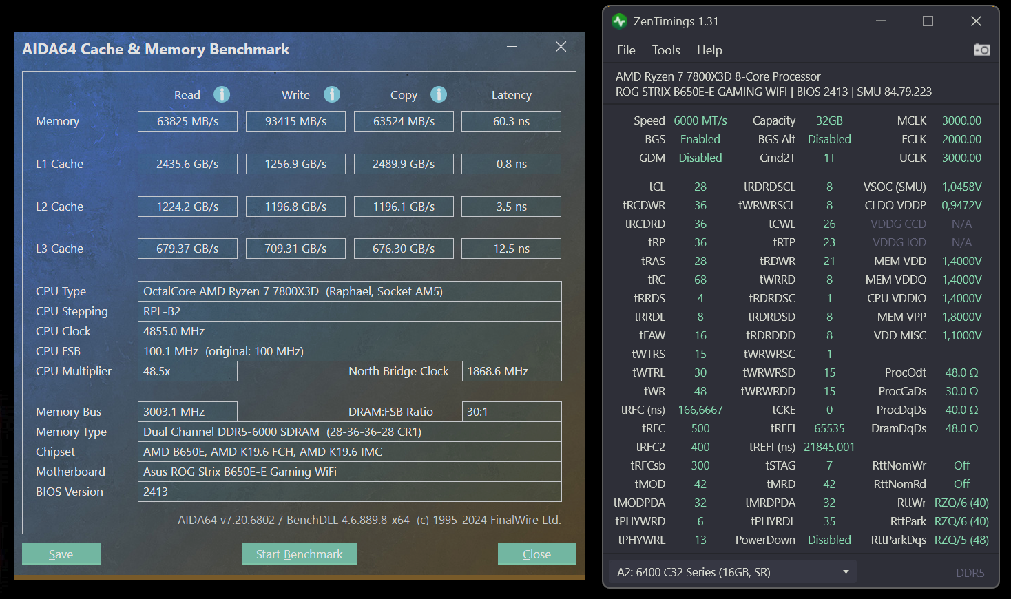This screenshot has height=599, width=1011.
Task: Click the L1 Cache latency 0.8 ns field
Action: pos(511,164)
